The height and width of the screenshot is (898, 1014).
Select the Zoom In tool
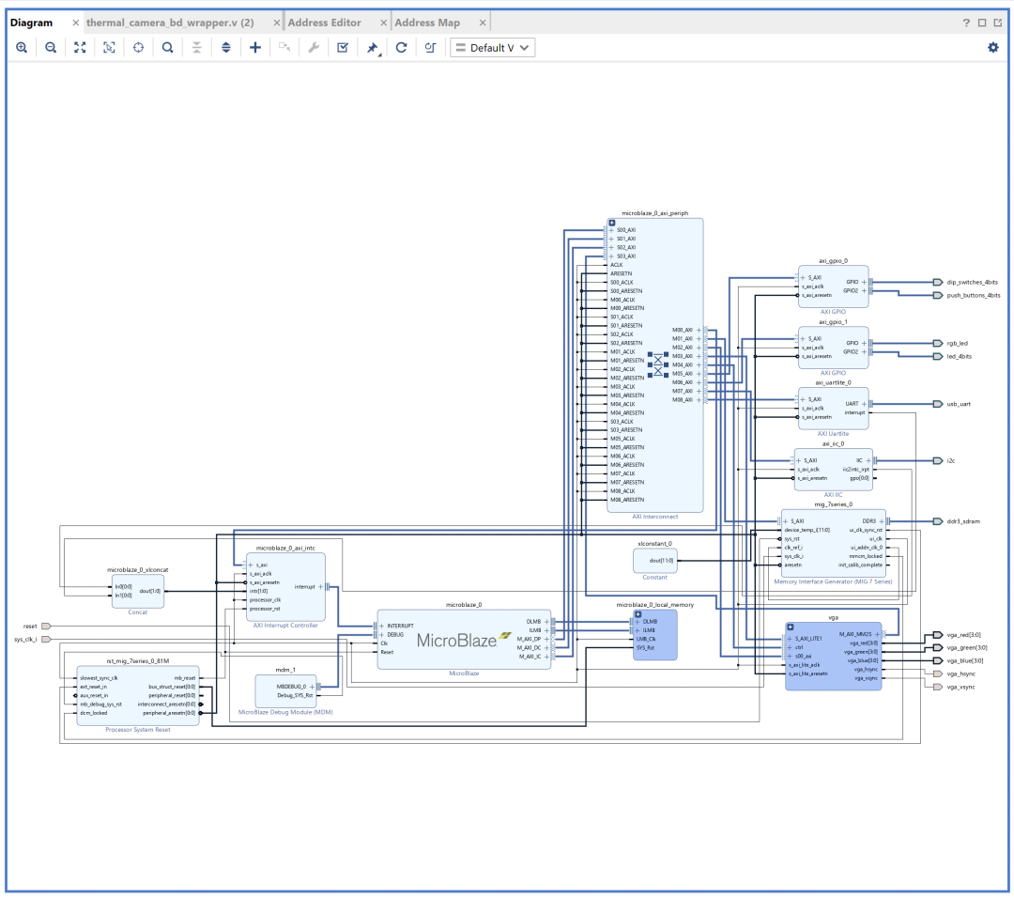22,47
